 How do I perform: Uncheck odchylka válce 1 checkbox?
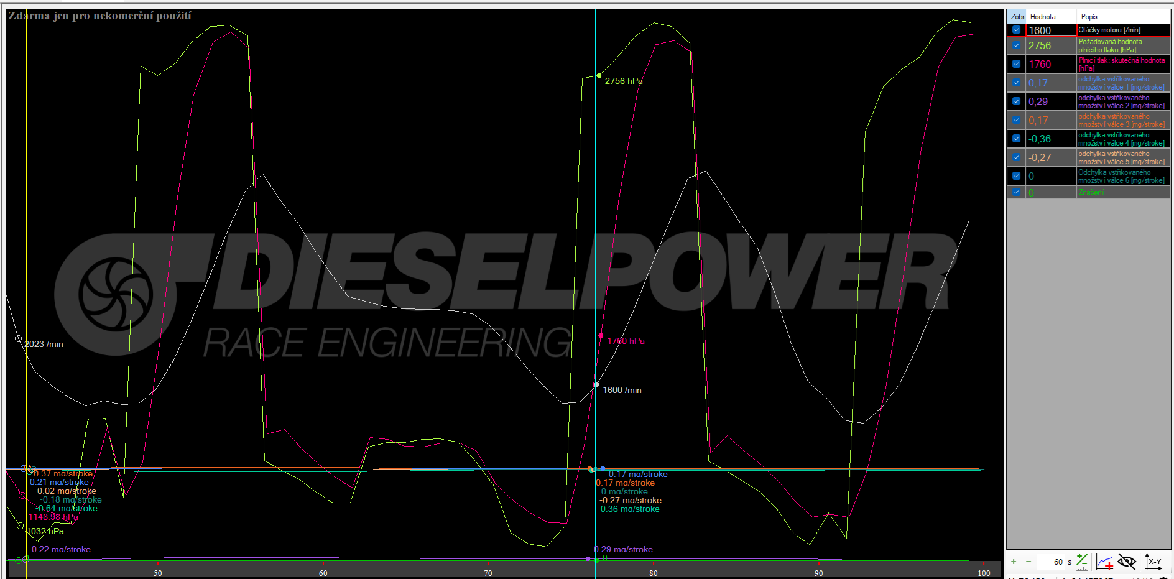pyautogui.click(x=1016, y=83)
